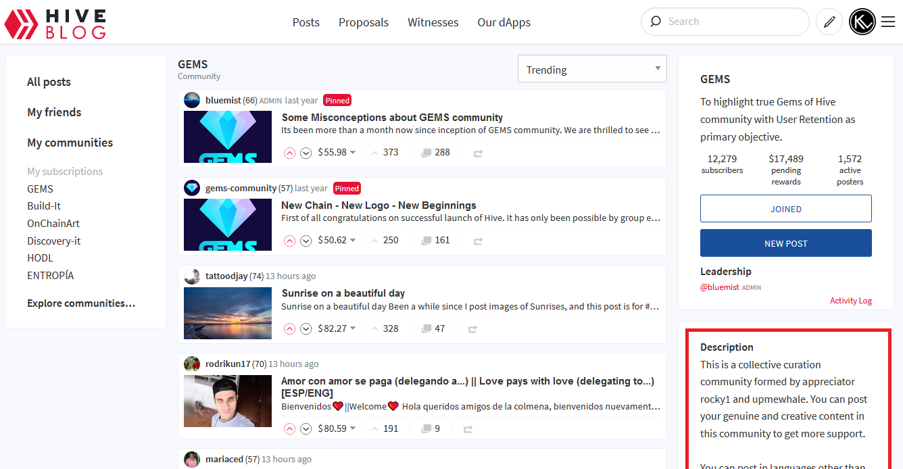Reblog the New Chain - New Logo post

(x=478, y=241)
